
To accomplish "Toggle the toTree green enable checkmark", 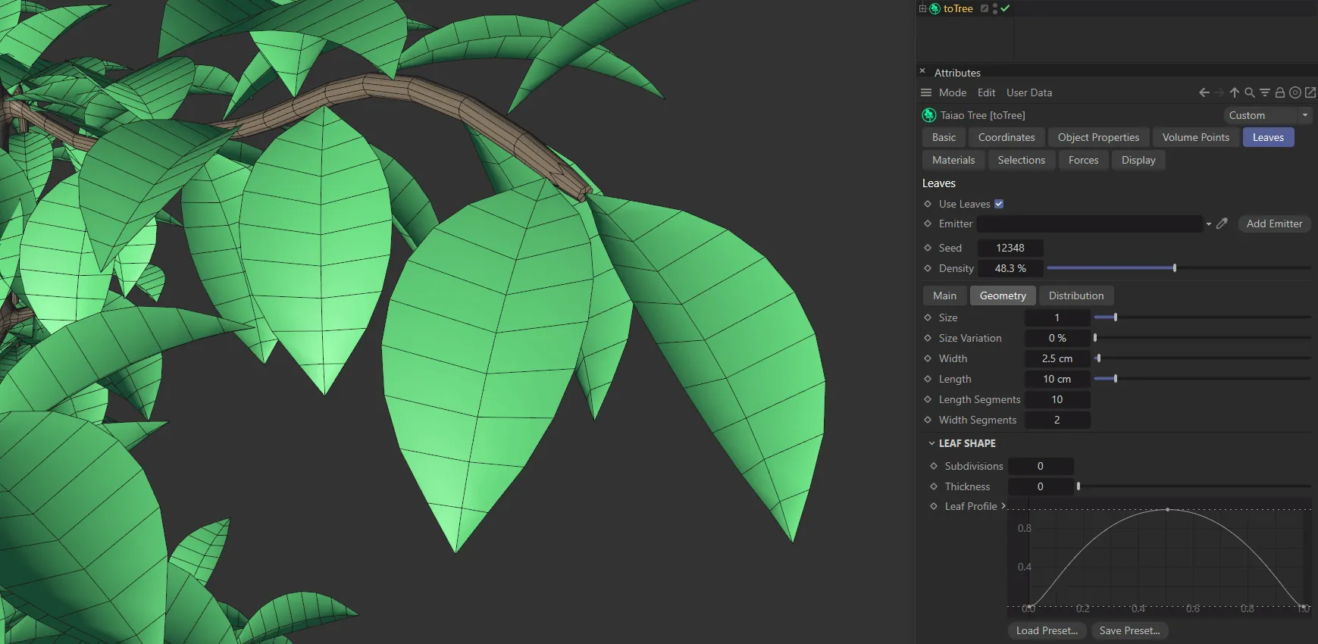I will (1005, 8).
